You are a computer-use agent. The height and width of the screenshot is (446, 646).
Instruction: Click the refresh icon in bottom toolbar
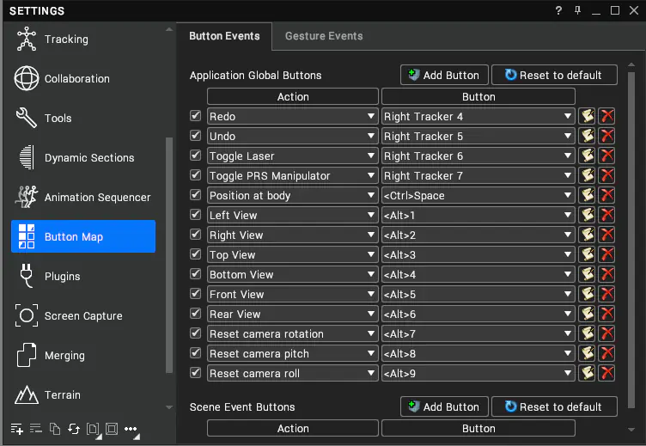coord(74,429)
